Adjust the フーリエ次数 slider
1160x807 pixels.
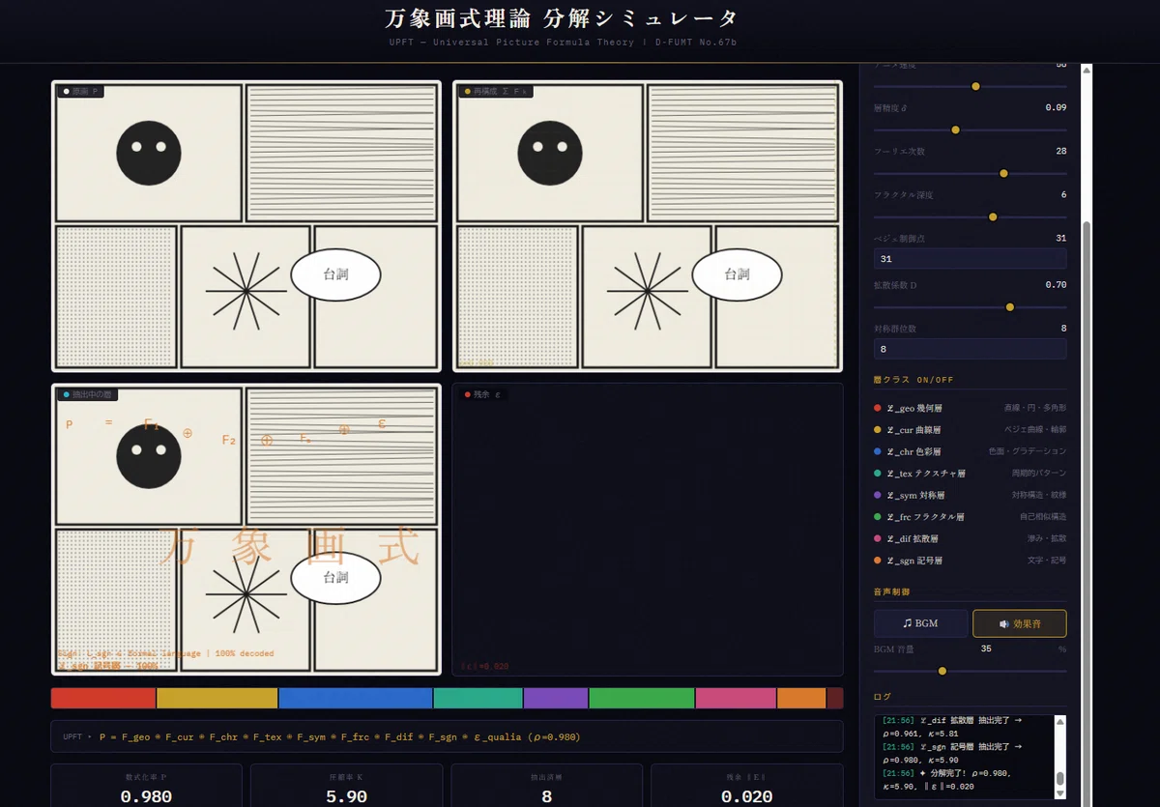(970, 173)
